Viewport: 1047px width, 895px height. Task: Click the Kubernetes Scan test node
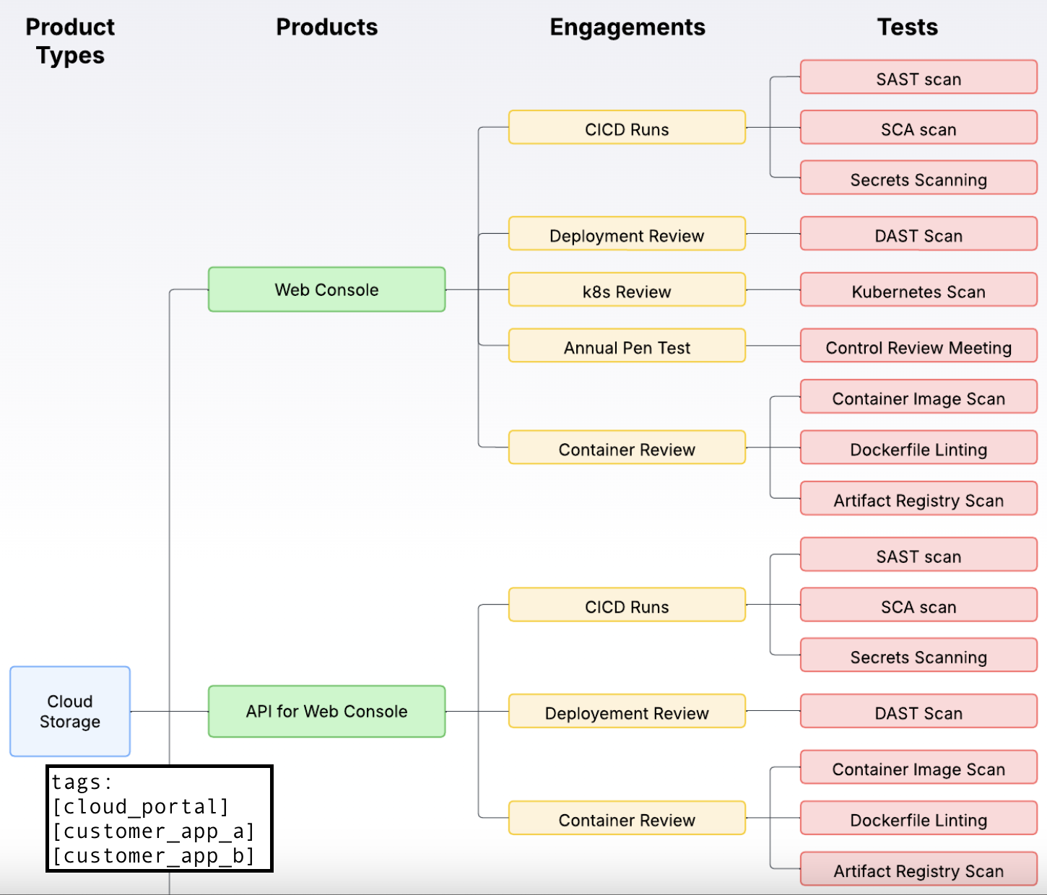(x=918, y=290)
